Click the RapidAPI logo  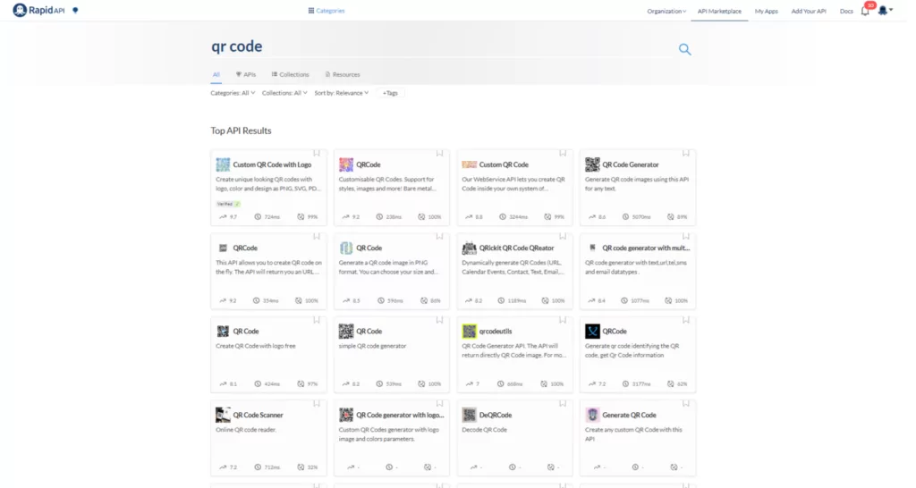pos(39,11)
